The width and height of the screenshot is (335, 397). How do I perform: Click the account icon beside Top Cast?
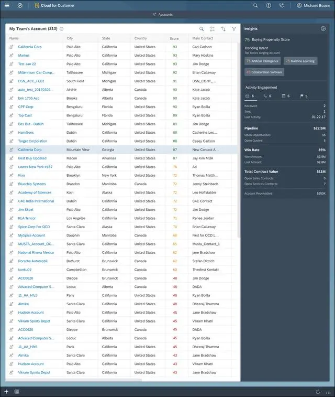tap(12, 115)
